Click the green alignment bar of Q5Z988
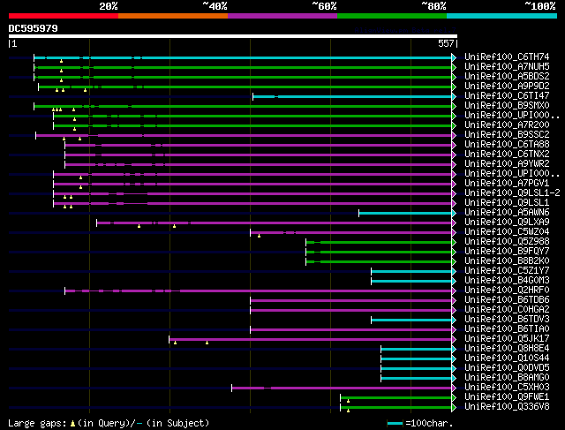Image resolution: width=565 pixels, height=430 pixels. pyautogui.click(x=379, y=243)
